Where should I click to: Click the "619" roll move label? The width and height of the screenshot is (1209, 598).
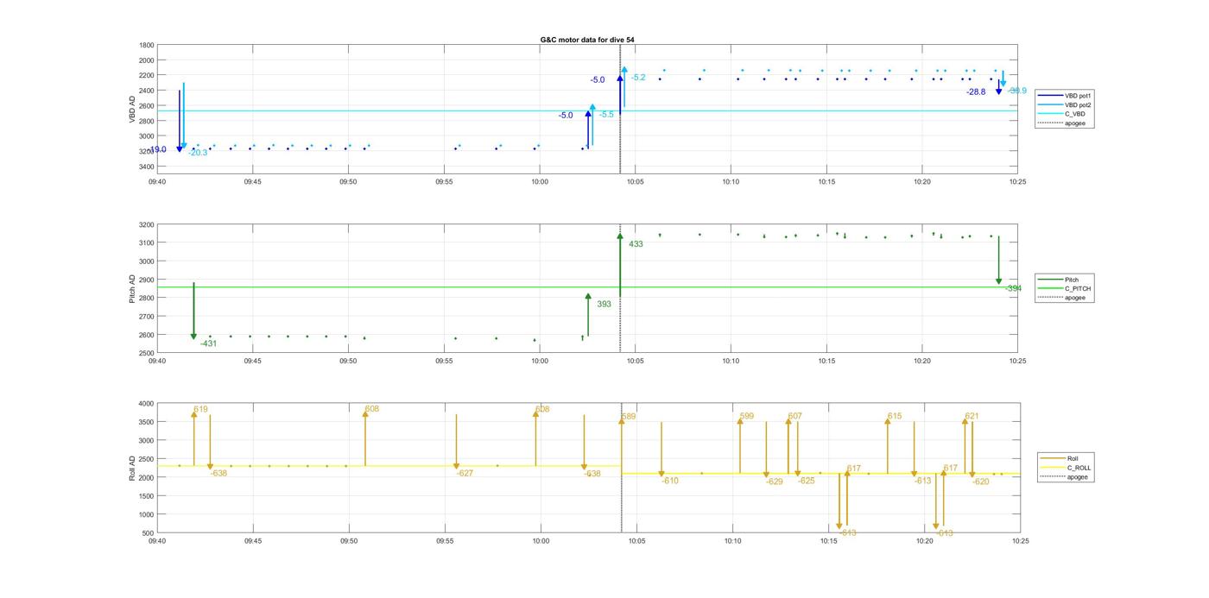point(200,409)
